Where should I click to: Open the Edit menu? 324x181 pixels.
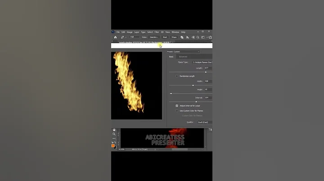click(x=123, y=32)
